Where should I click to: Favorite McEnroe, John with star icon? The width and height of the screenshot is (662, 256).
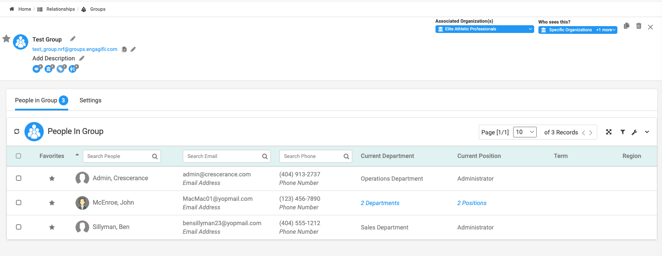tap(52, 203)
